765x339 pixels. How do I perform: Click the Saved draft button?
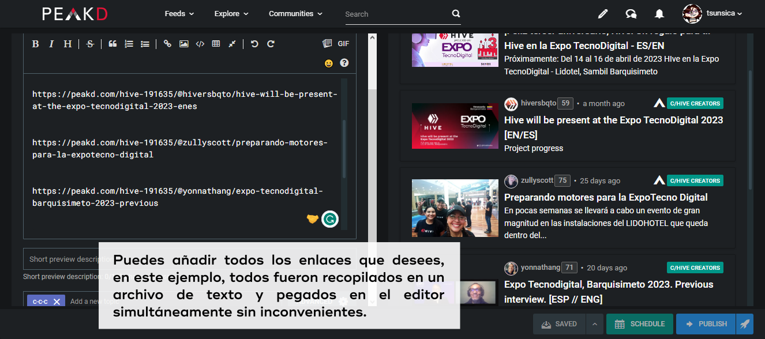coord(560,324)
